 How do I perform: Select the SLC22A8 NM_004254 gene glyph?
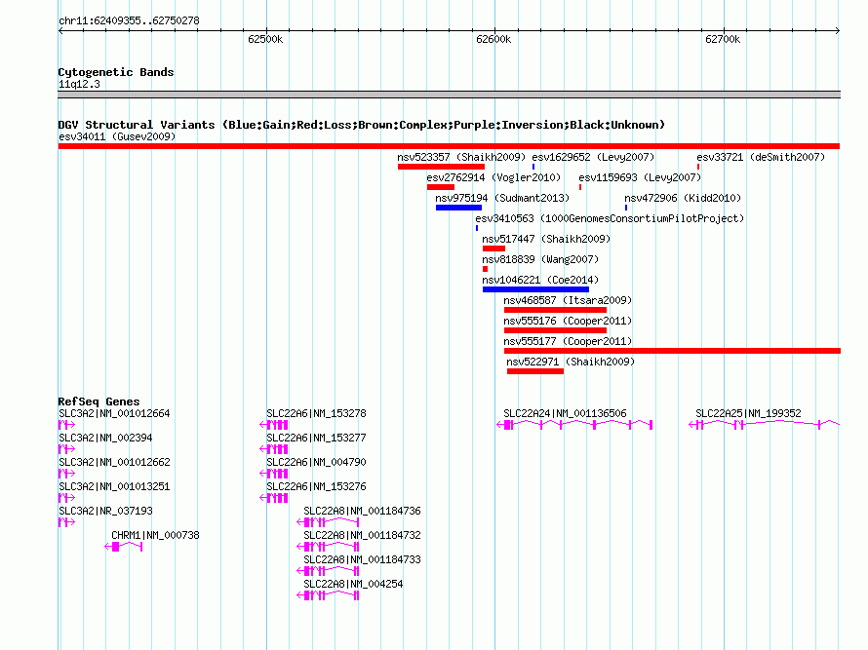pos(328,595)
